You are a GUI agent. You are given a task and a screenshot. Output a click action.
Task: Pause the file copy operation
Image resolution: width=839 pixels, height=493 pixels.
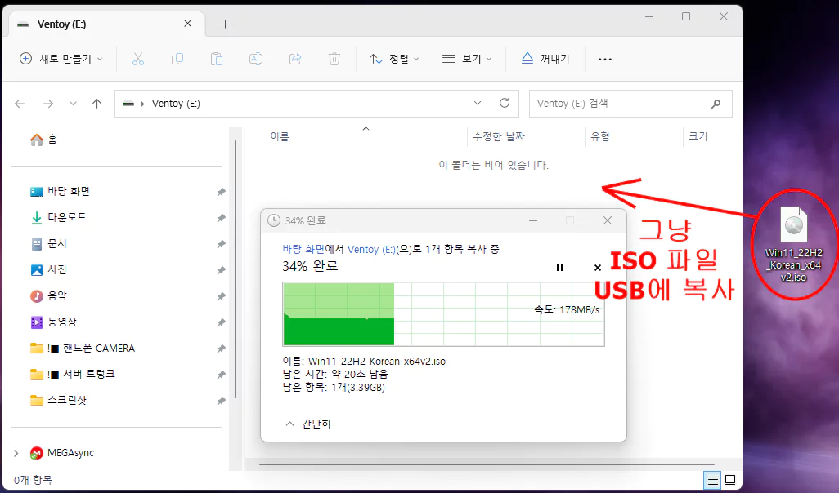coord(559,268)
